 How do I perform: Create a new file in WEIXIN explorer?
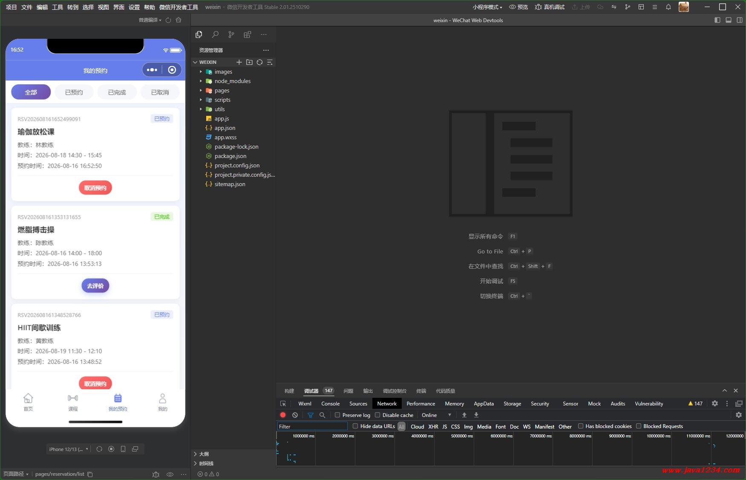pyautogui.click(x=239, y=62)
